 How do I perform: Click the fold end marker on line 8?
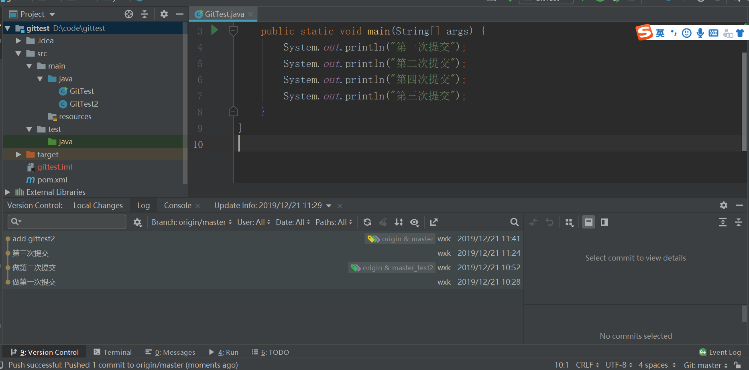click(233, 111)
